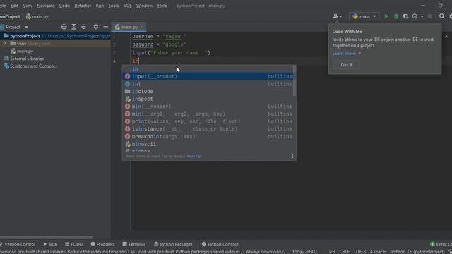Open the Run tool window

click(50, 244)
